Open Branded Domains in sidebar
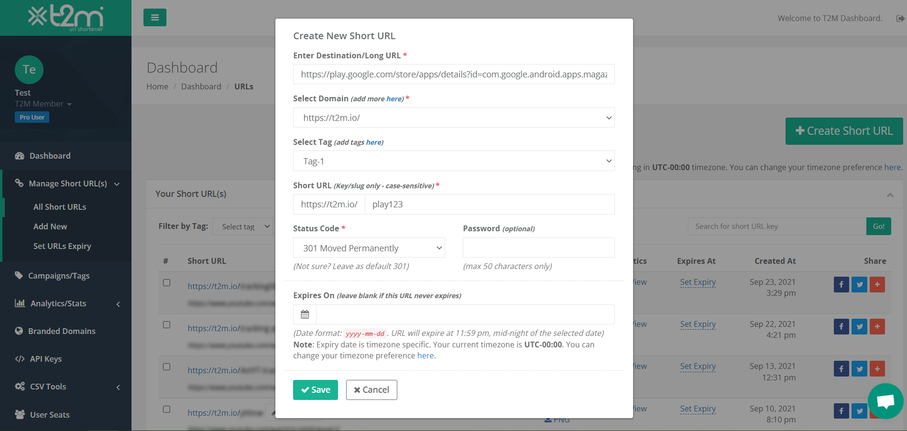Viewport: 907px width, 431px height. 62,331
